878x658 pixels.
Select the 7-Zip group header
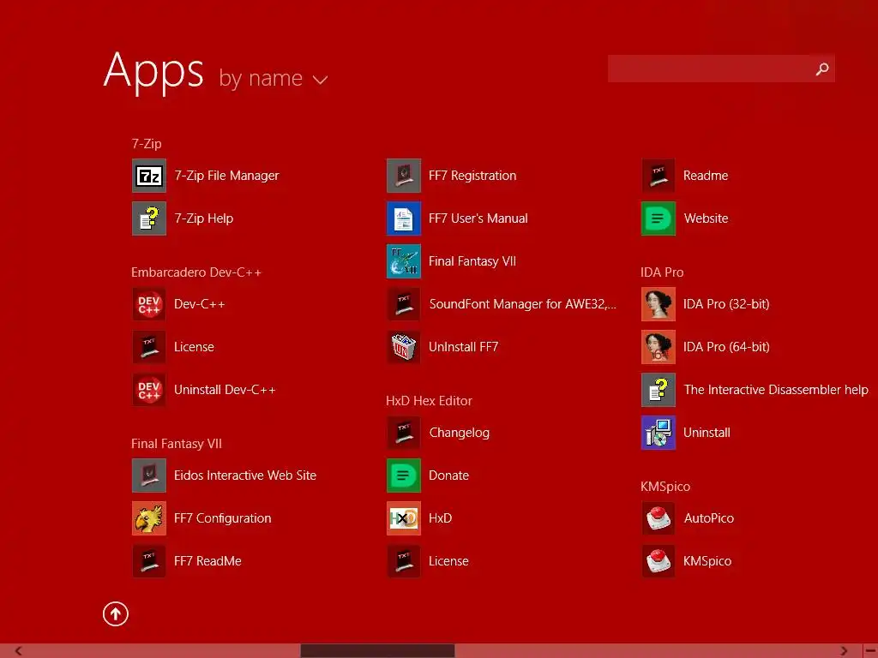click(x=147, y=144)
